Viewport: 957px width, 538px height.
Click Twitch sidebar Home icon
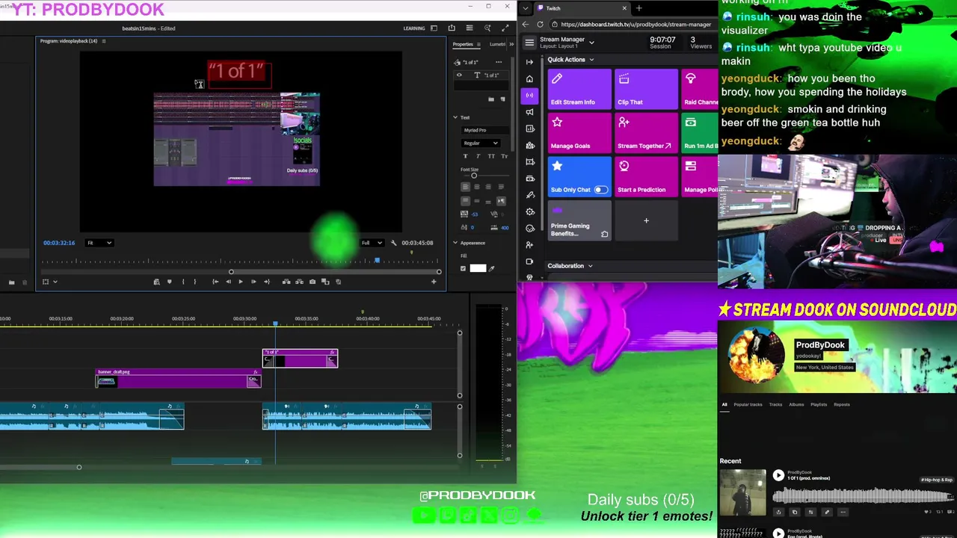tap(529, 78)
